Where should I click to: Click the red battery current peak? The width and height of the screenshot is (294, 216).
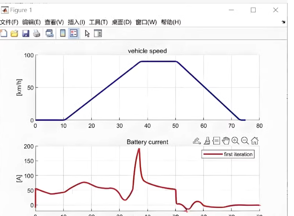click(x=139, y=150)
